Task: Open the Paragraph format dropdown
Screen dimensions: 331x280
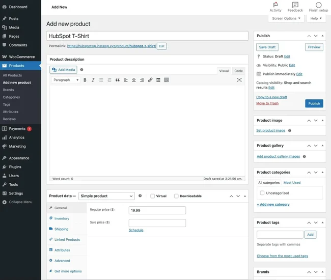Action: (66, 80)
